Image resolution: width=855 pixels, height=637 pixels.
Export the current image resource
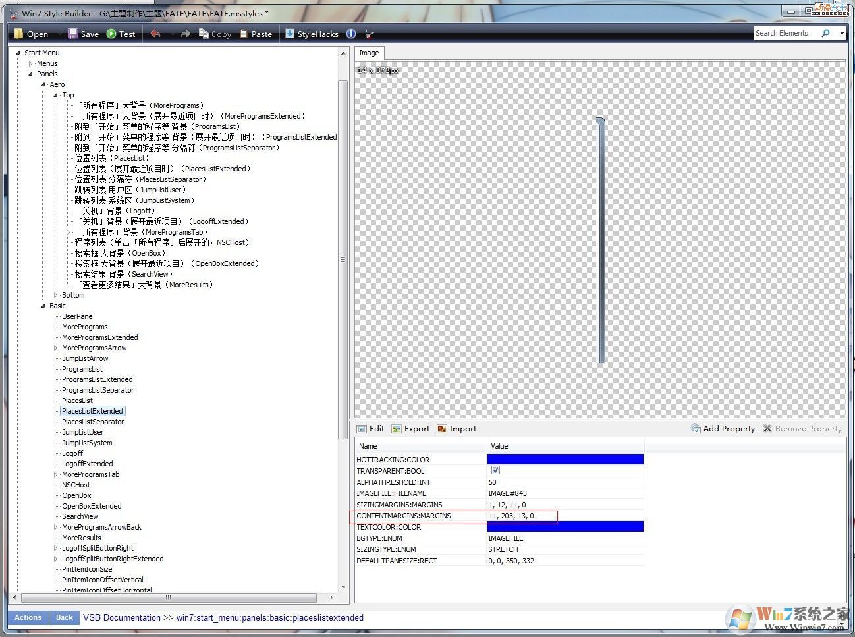click(x=410, y=428)
